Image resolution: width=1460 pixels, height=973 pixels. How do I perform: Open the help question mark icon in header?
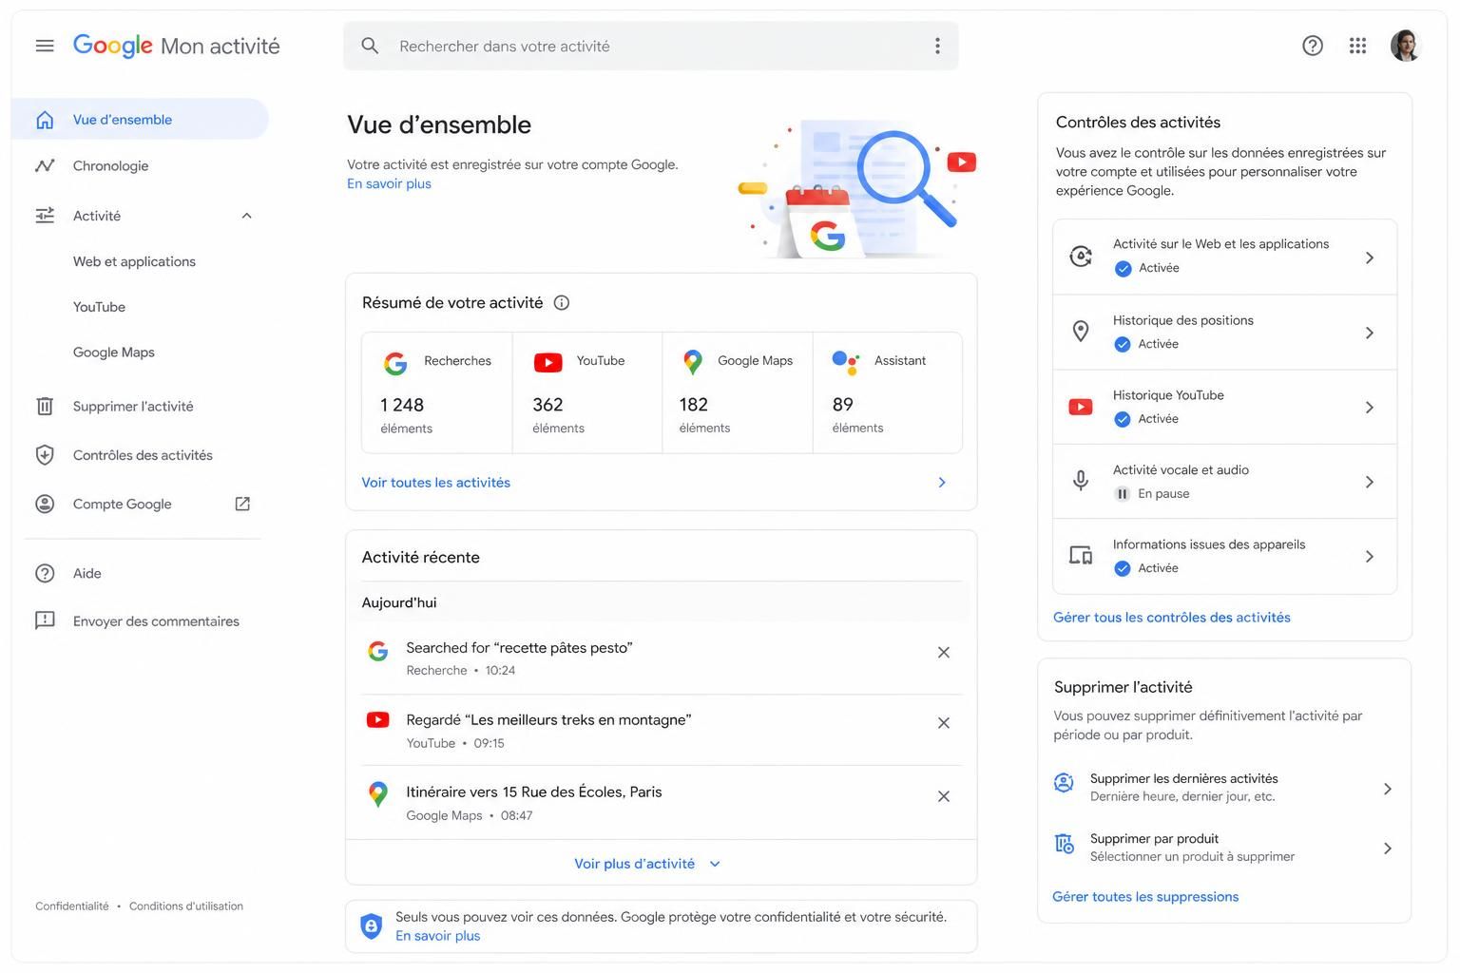pyautogui.click(x=1313, y=46)
